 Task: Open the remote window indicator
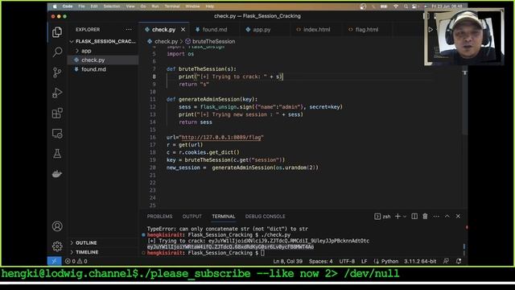coord(54,261)
